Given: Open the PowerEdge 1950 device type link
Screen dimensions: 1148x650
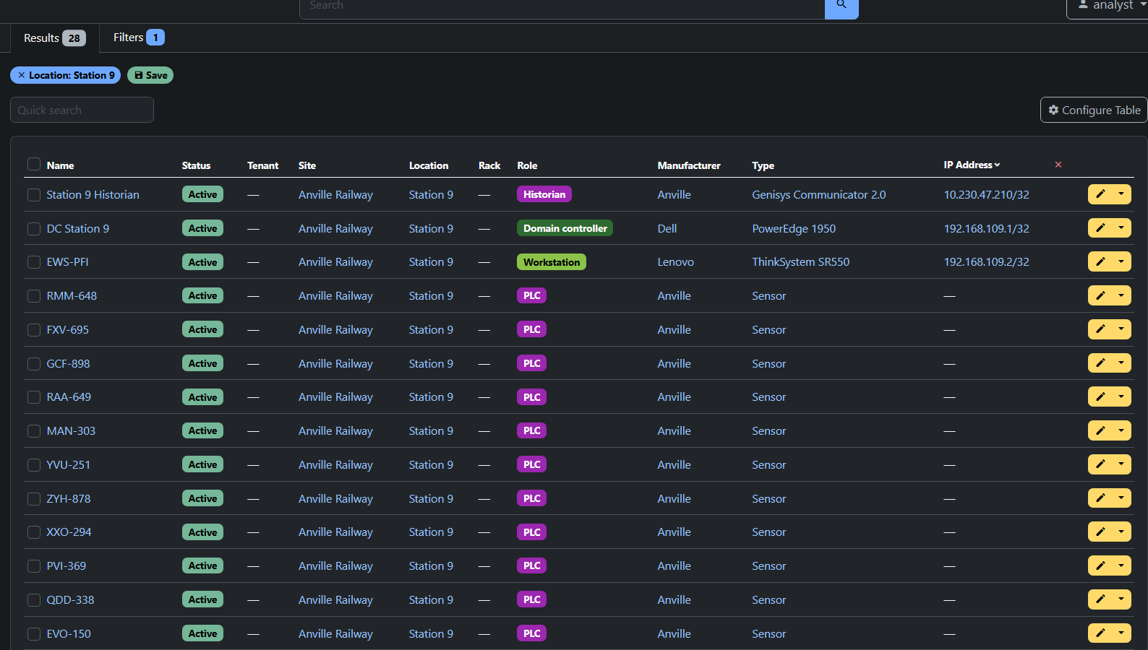Looking at the screenshot, I should 794,229.
